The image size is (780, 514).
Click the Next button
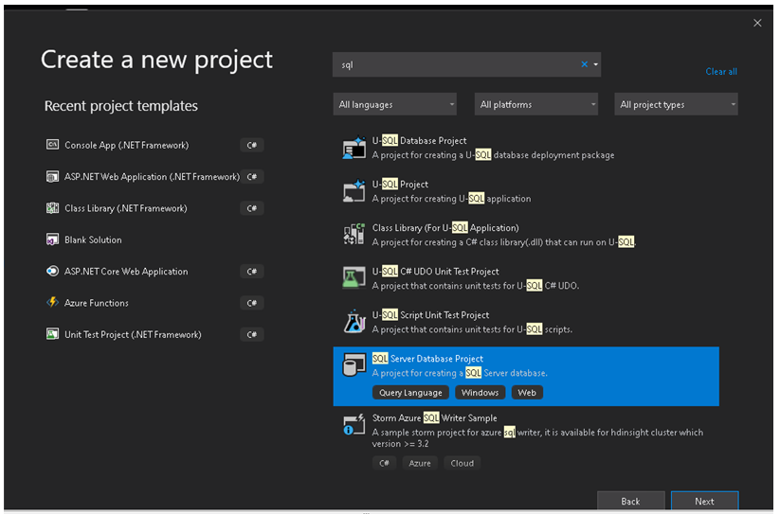pyautogui.click(x=704, y=501)
